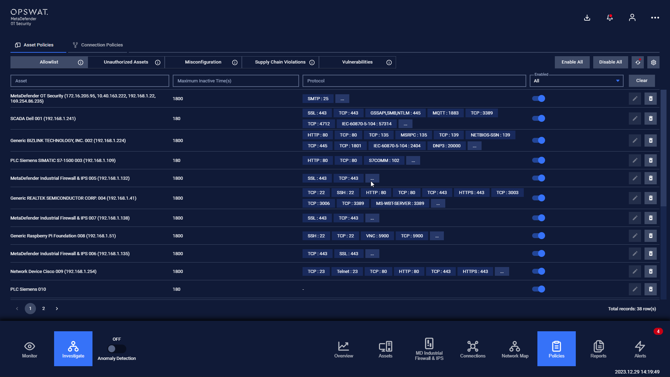Toggle PLC Siemens 010 enabled switch
The image size is (670, 377).
pos(538,289)
